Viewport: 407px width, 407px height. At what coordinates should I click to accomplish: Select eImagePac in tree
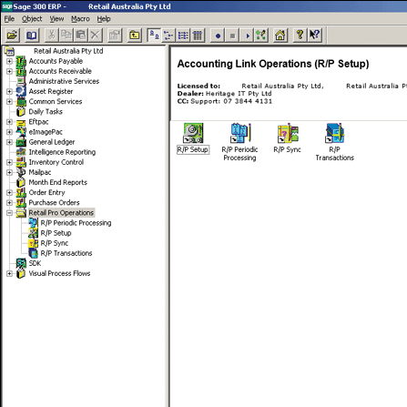pyautogui.click(x=46, y=132)
